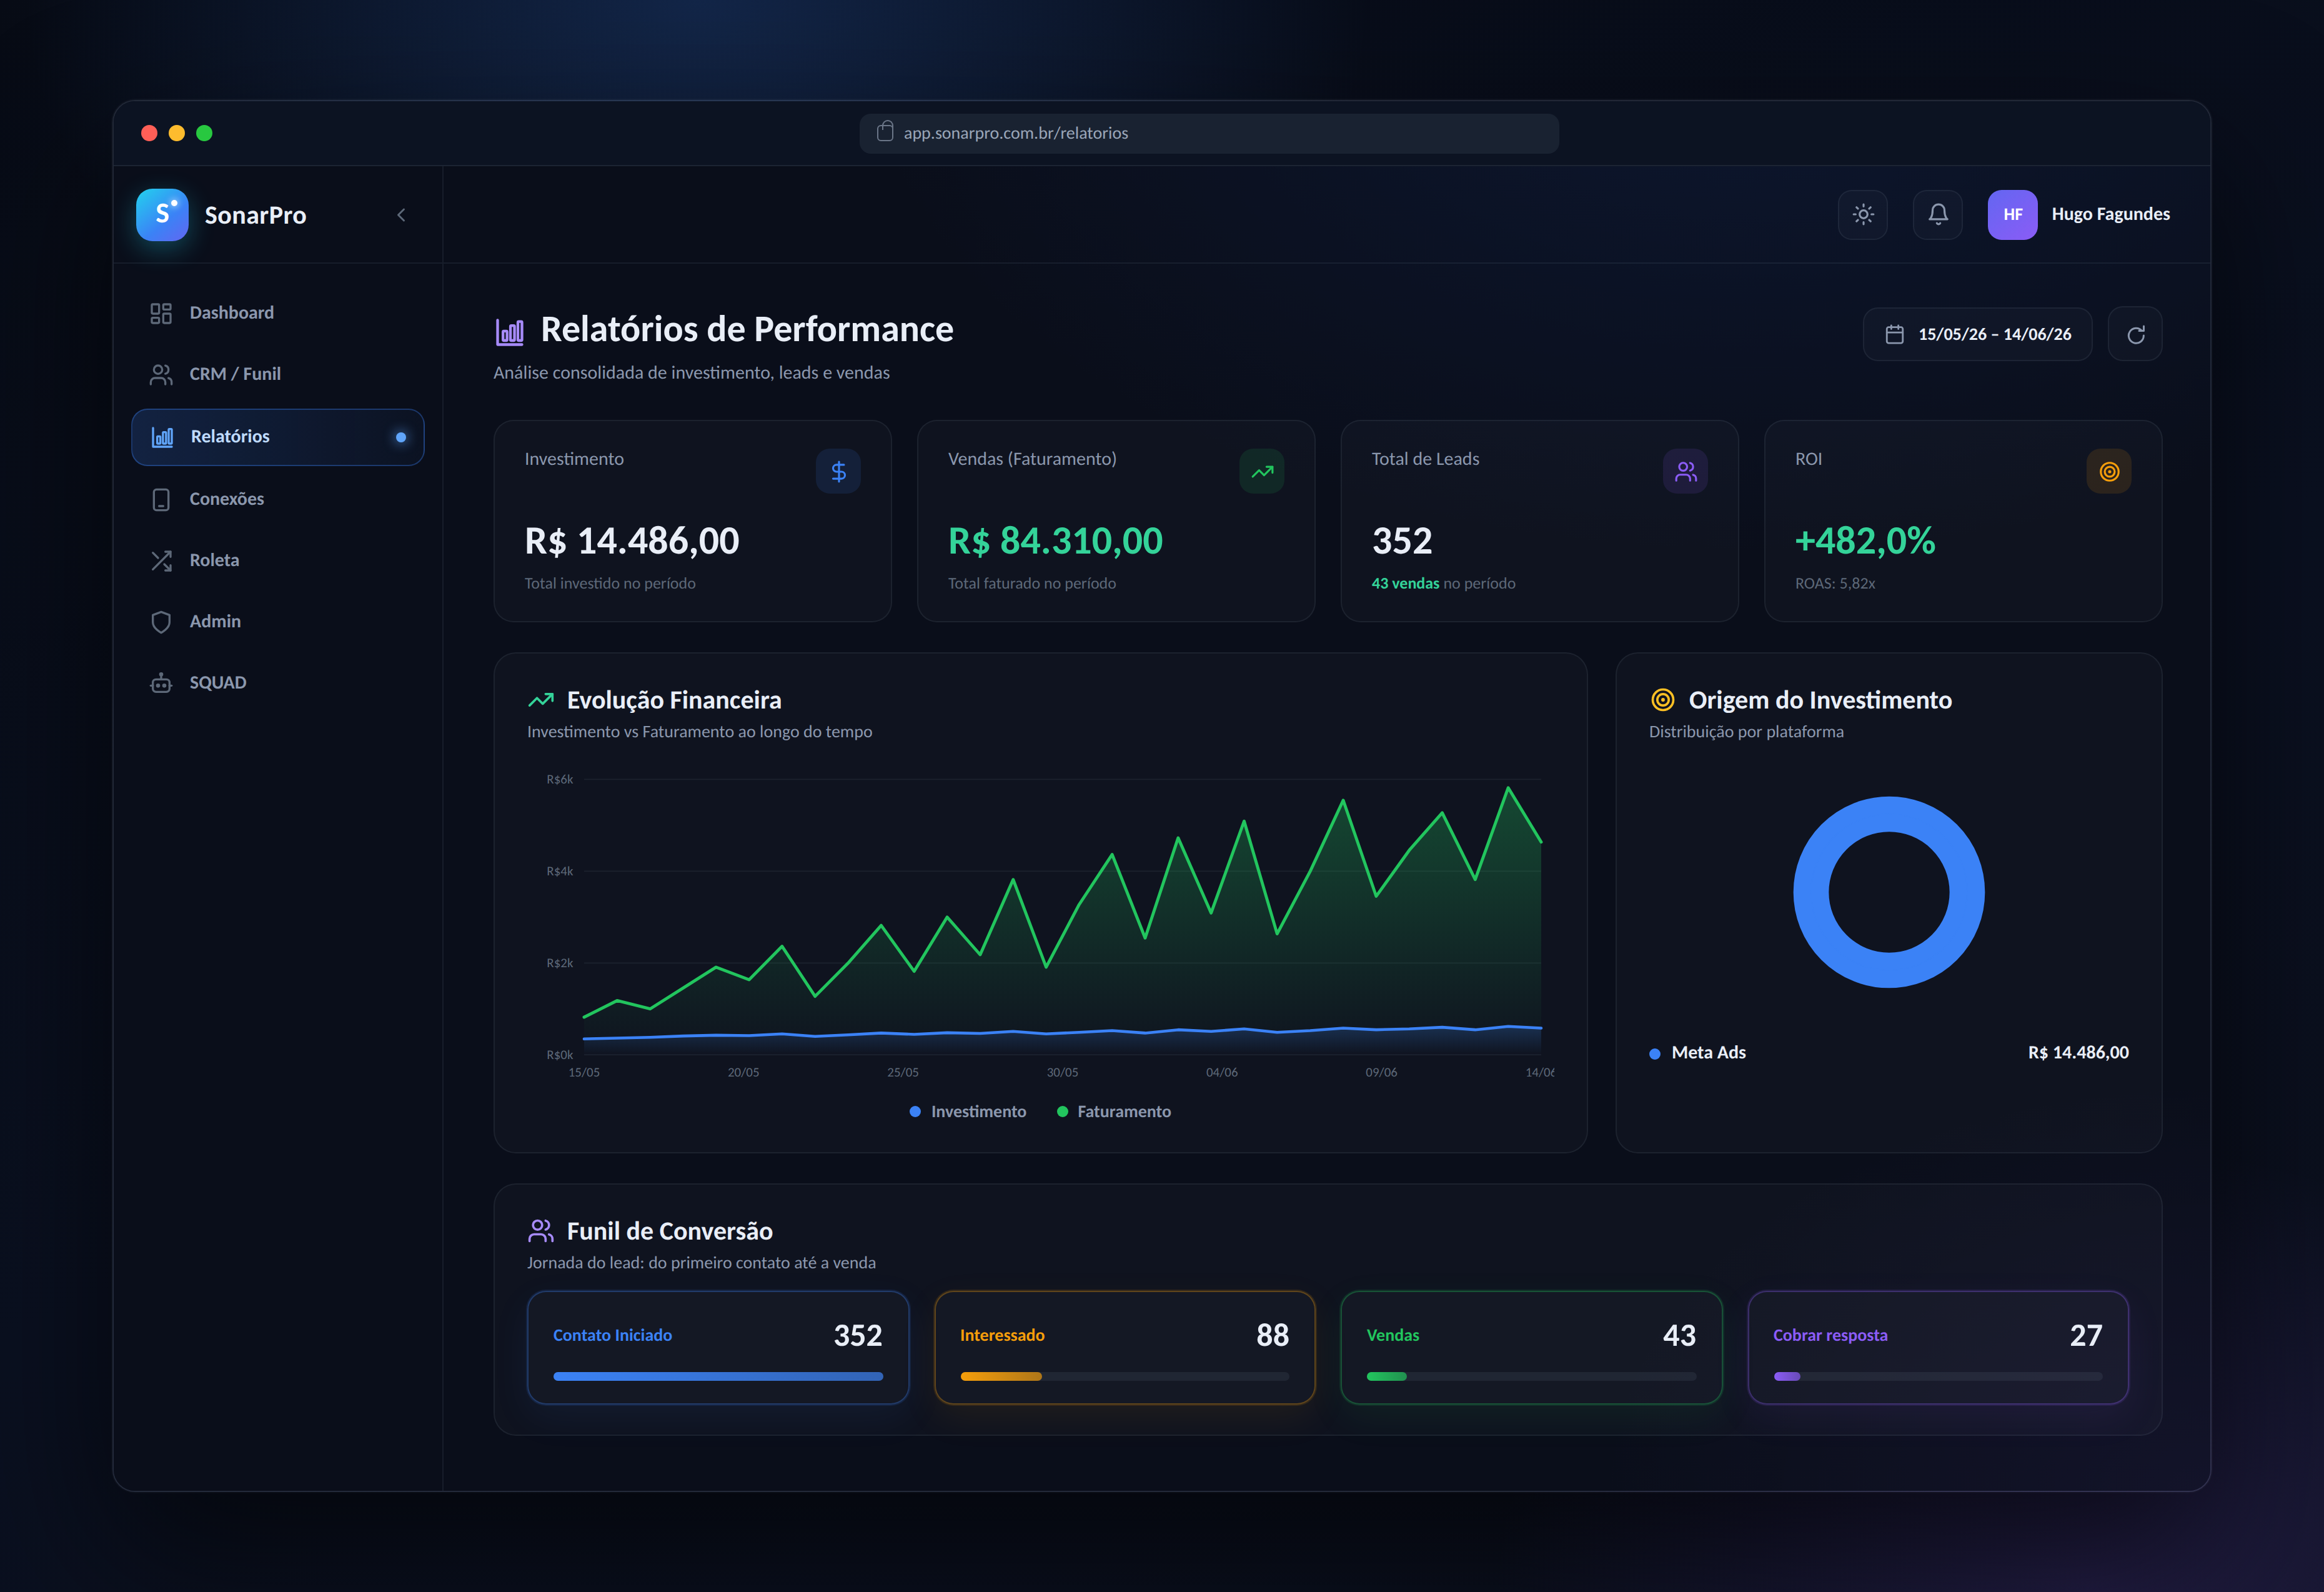Click the Interessado orange progress bar
2324x1592 pixels.
point(1001,1377)
